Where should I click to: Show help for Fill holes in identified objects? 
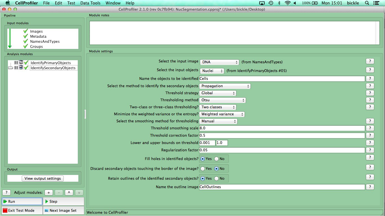(x=370, y=157)
